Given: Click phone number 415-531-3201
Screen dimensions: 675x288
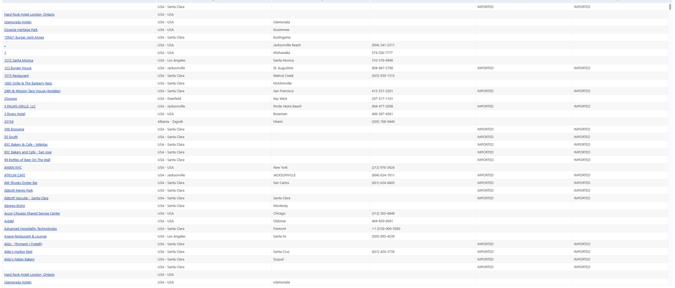Looking at the screenshot, I should 382,91.
